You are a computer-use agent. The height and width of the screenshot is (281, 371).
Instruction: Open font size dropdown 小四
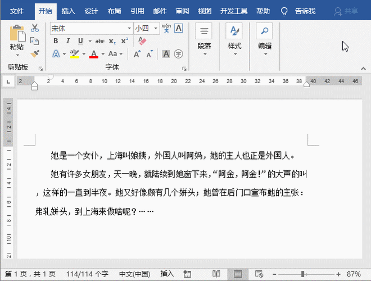coord(156,29)
